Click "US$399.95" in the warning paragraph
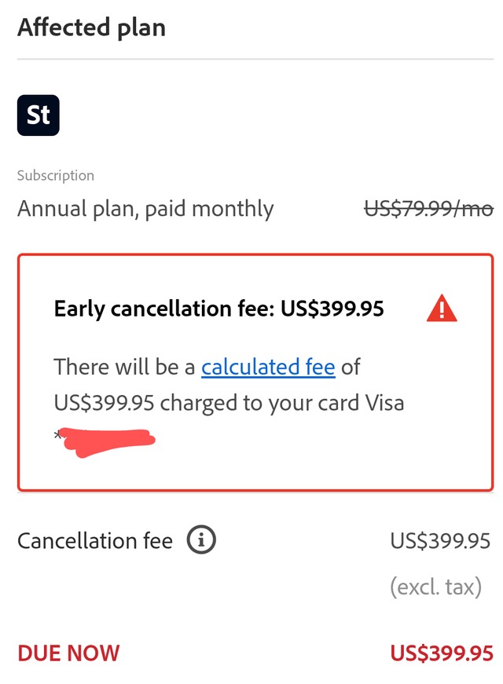The image size is (503, 684). [106, 403]
